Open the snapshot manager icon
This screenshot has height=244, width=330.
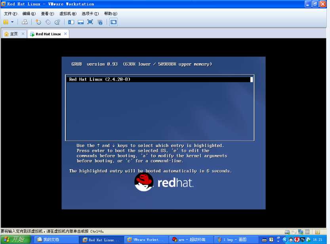pyautogui.click(x=57, y=22)
